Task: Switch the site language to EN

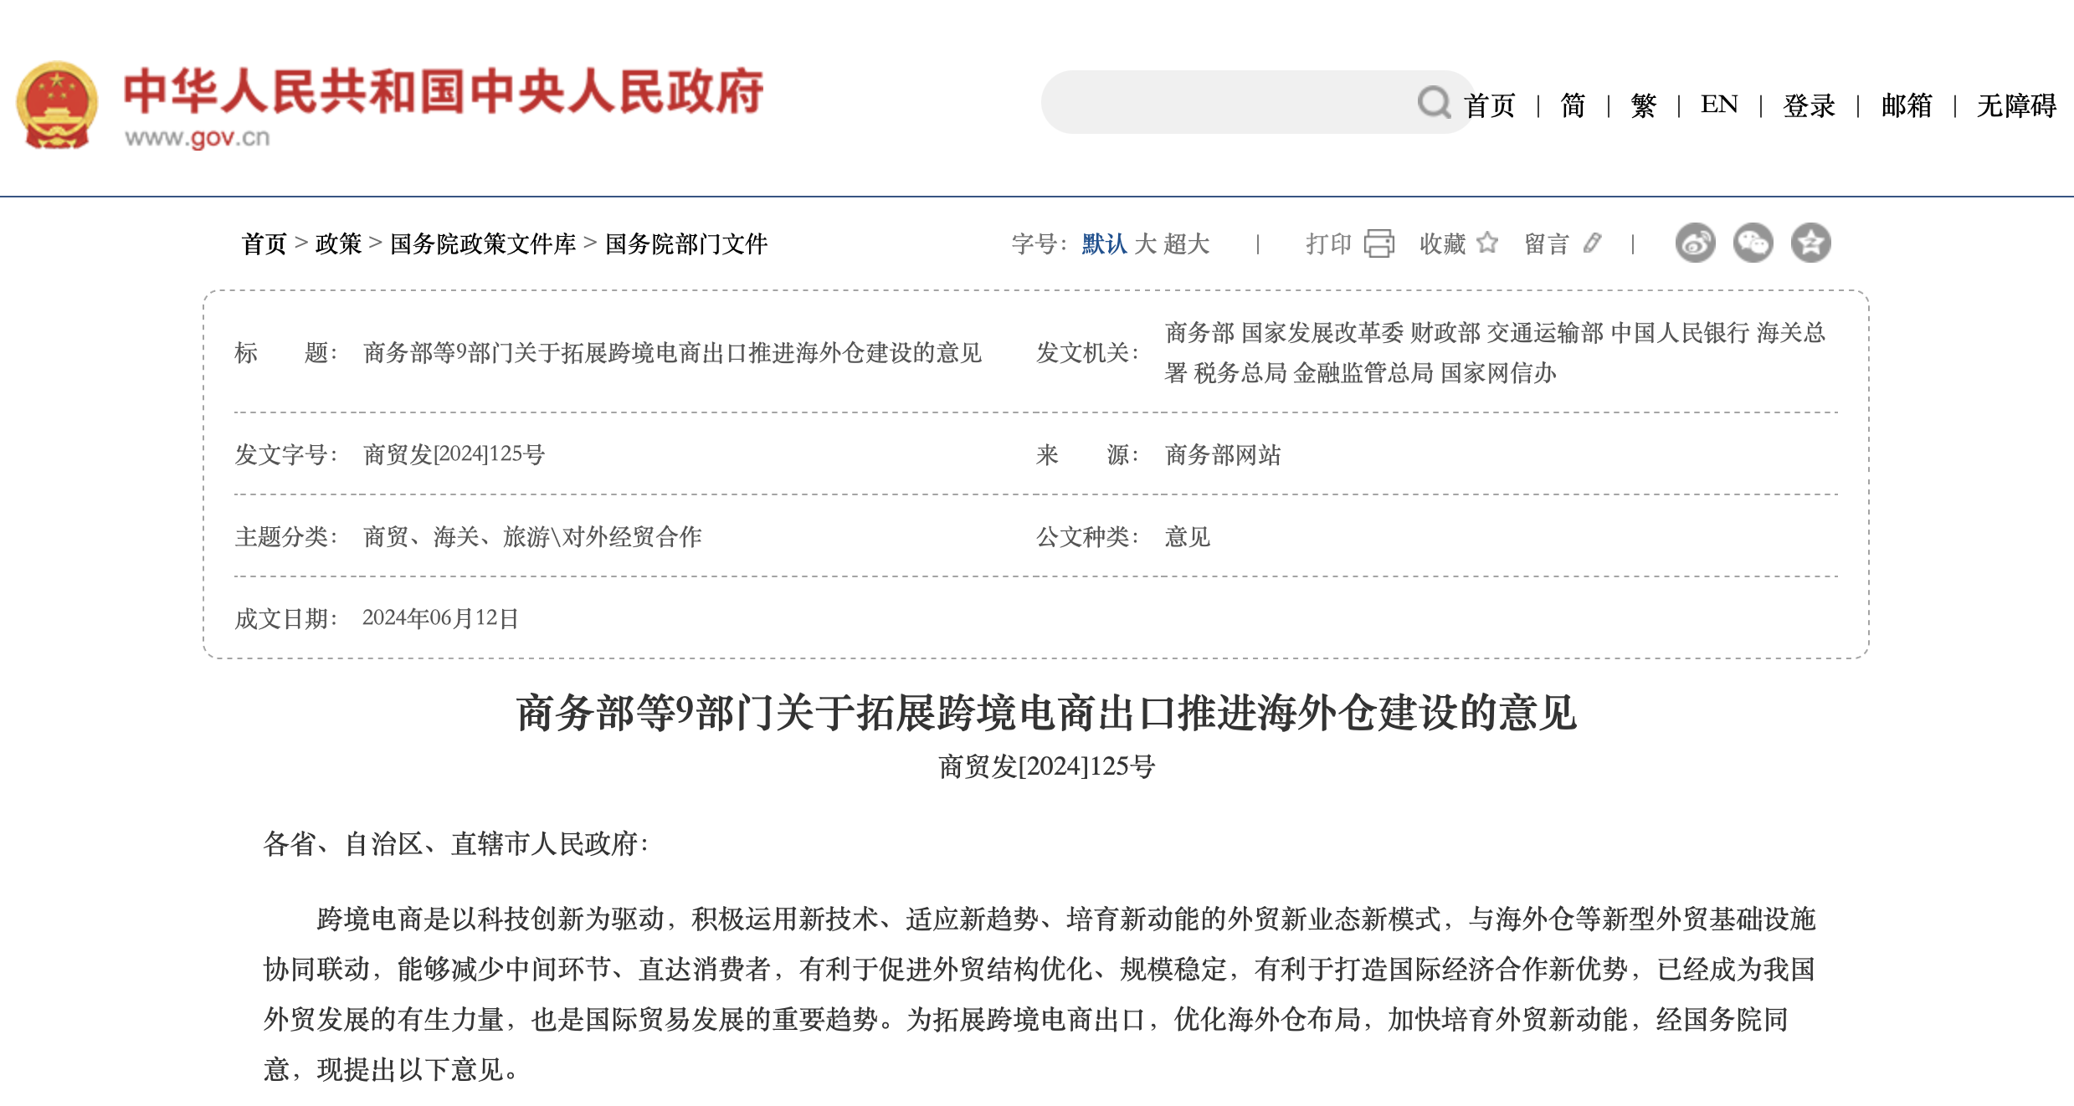Action: point(1719,105)
